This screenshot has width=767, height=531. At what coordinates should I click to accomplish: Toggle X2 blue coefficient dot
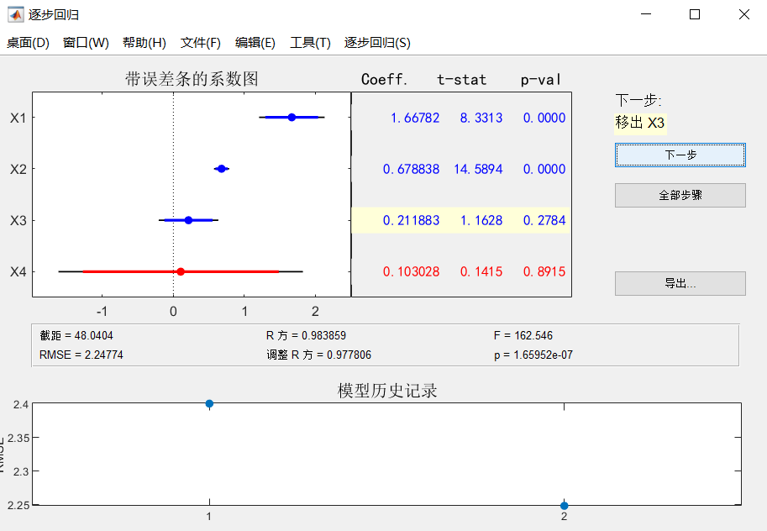(221, 169)
